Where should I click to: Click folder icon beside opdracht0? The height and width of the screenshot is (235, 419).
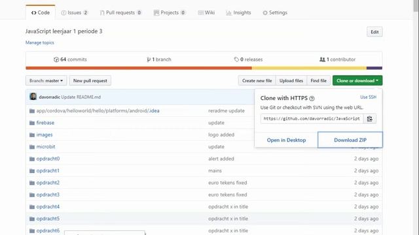32,159
